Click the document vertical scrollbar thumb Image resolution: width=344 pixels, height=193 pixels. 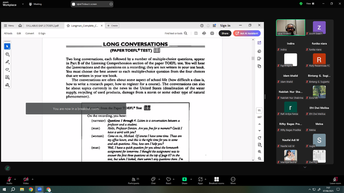[x=253, y=58]
